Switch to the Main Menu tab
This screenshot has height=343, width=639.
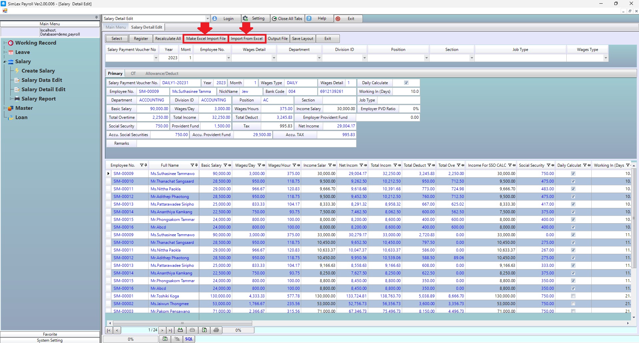[x=116, y=27]
